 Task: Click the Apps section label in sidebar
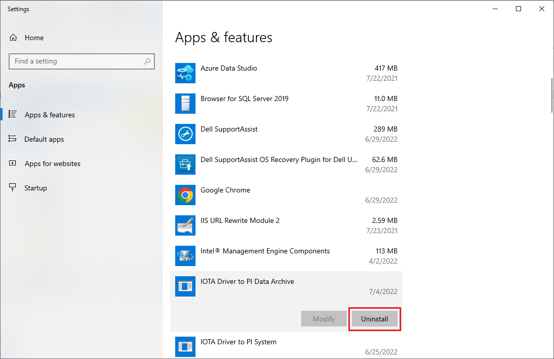pyautogui.click(x=17, y=85)
